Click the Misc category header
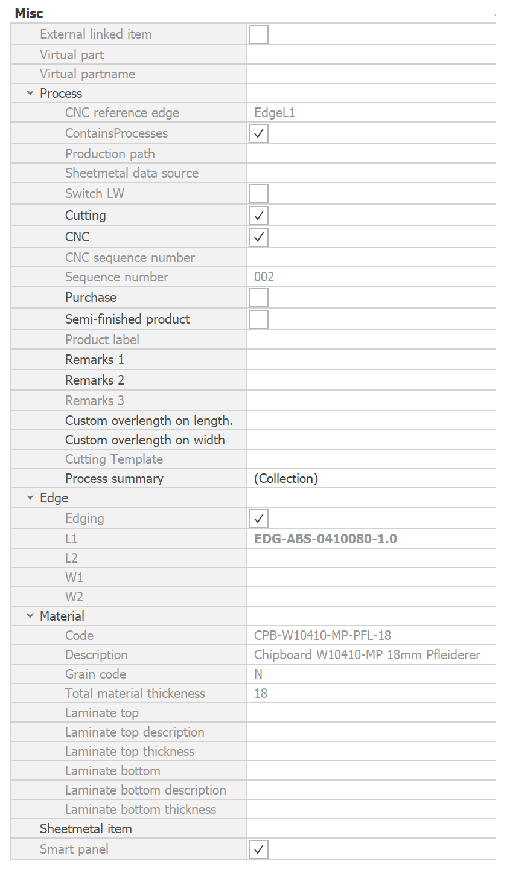This screenshot has height=870, width=507. pos(29,13)
